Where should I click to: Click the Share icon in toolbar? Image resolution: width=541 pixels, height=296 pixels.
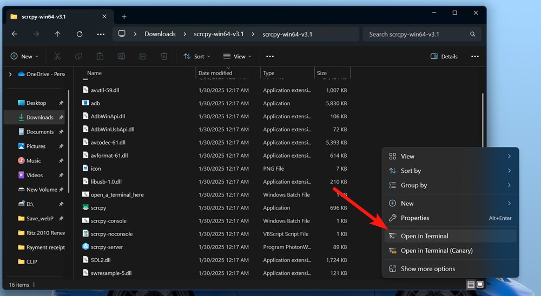(x=143, y=56)
